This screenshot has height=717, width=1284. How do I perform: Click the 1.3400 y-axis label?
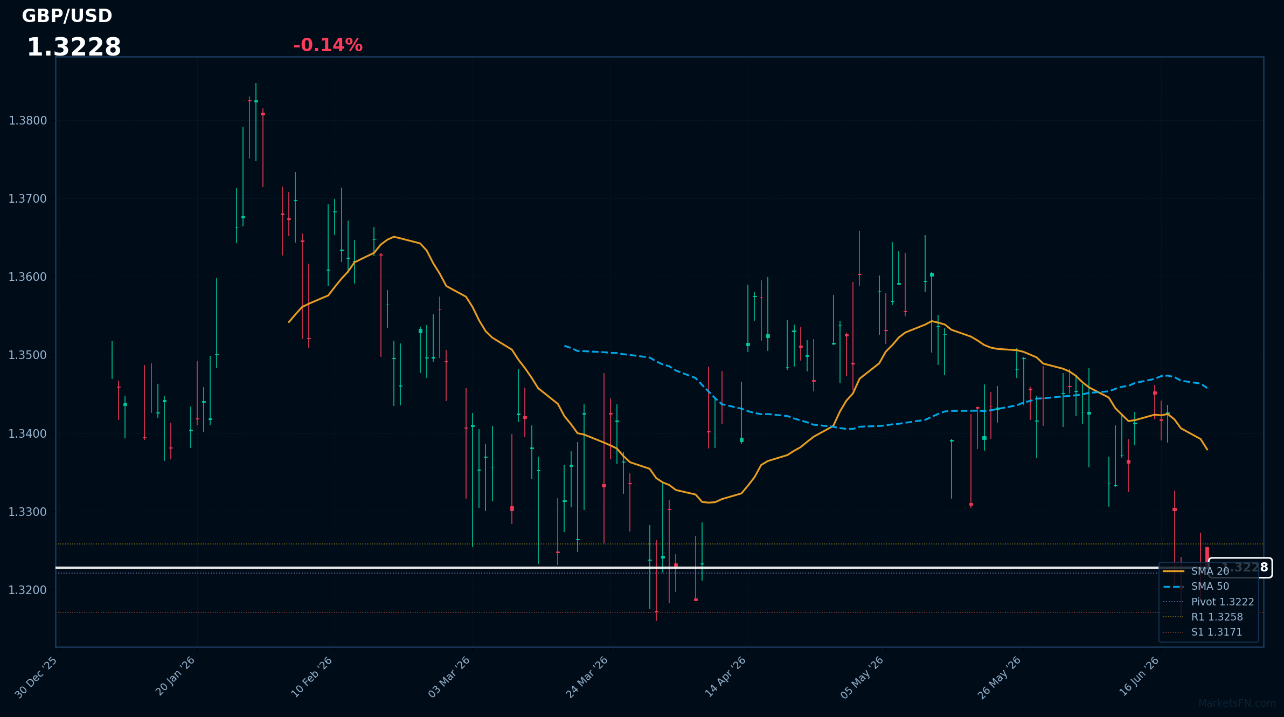[28, 433]
